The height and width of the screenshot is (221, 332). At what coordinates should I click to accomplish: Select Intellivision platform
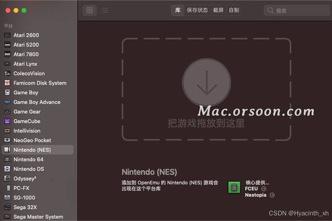tap(27, 131)
